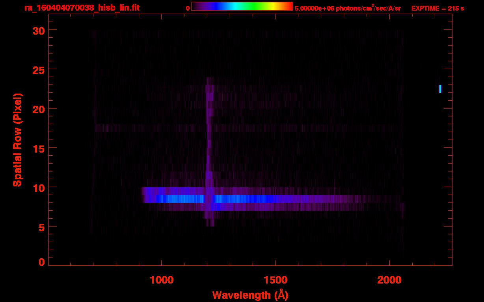Click the 5.00000e+06 photons/cm²/sec/A/sr label
Image resolution: width=484 pixels, height=302 pixels.
tap(348, 8)
